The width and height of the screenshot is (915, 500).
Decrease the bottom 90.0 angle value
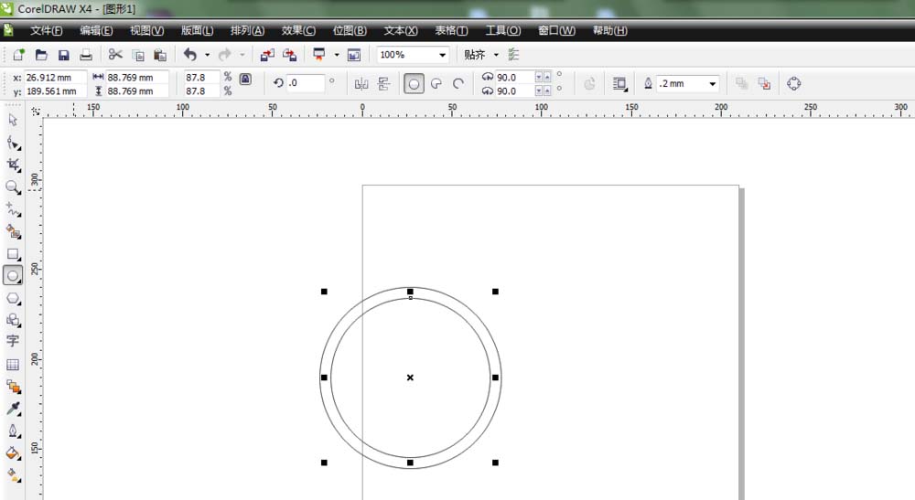click(539, 90)
